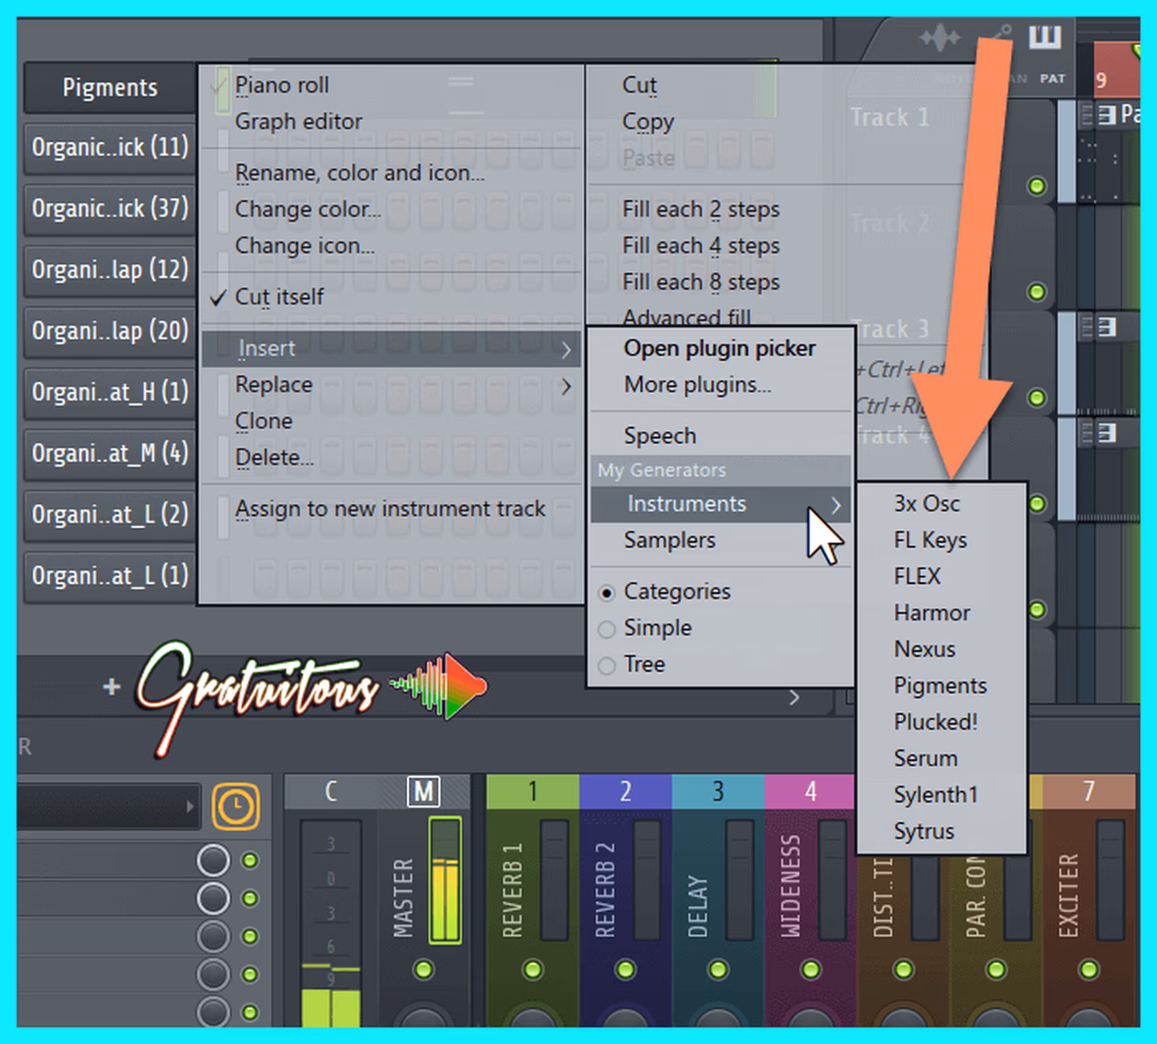Expand the Replace submenu
Image resolution: width=1157 pixels, height=1044 pixels.
(x=391, y=385)
